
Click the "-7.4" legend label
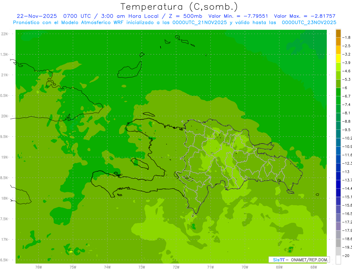pyautogui.click(x=347, y=105)
